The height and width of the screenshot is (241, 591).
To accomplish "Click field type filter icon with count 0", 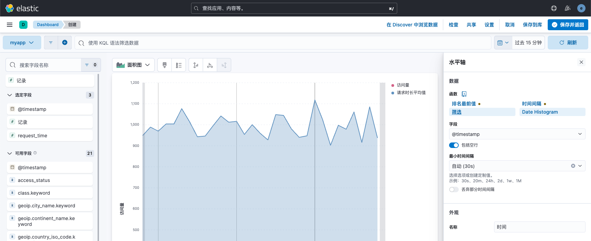I will (x=91, y=65).
